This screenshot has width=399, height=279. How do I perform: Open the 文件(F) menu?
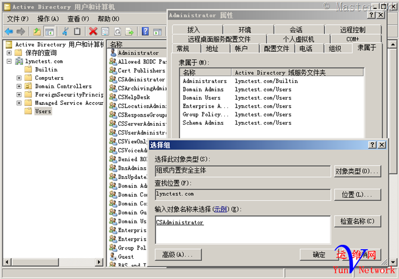(x=18, y=19)
